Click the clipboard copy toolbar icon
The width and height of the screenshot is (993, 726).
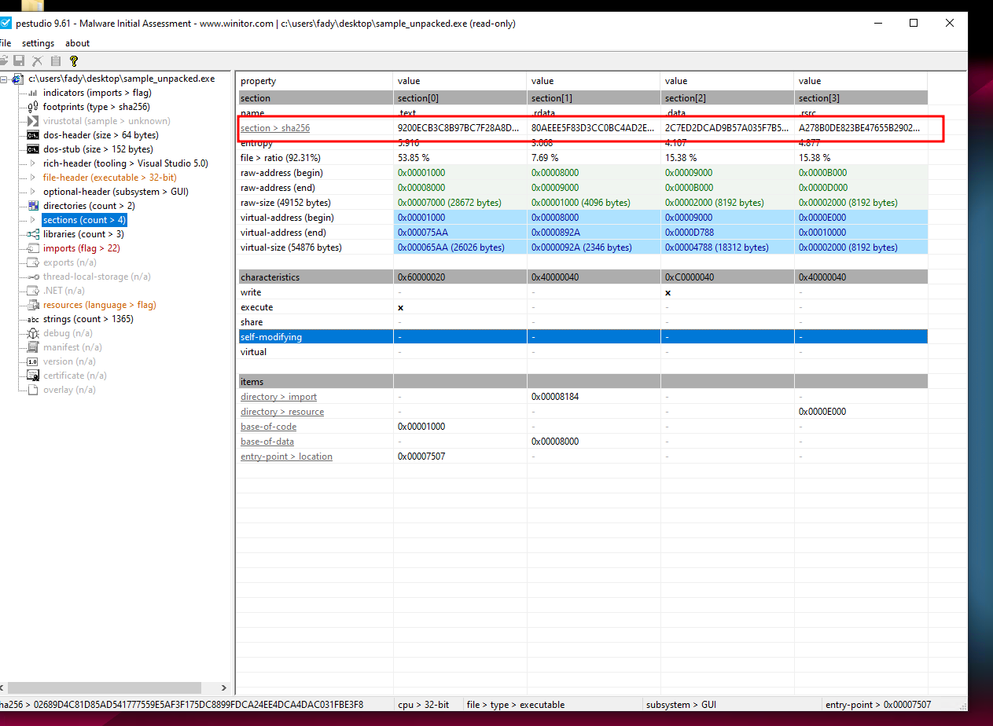(x=55, y=61)
